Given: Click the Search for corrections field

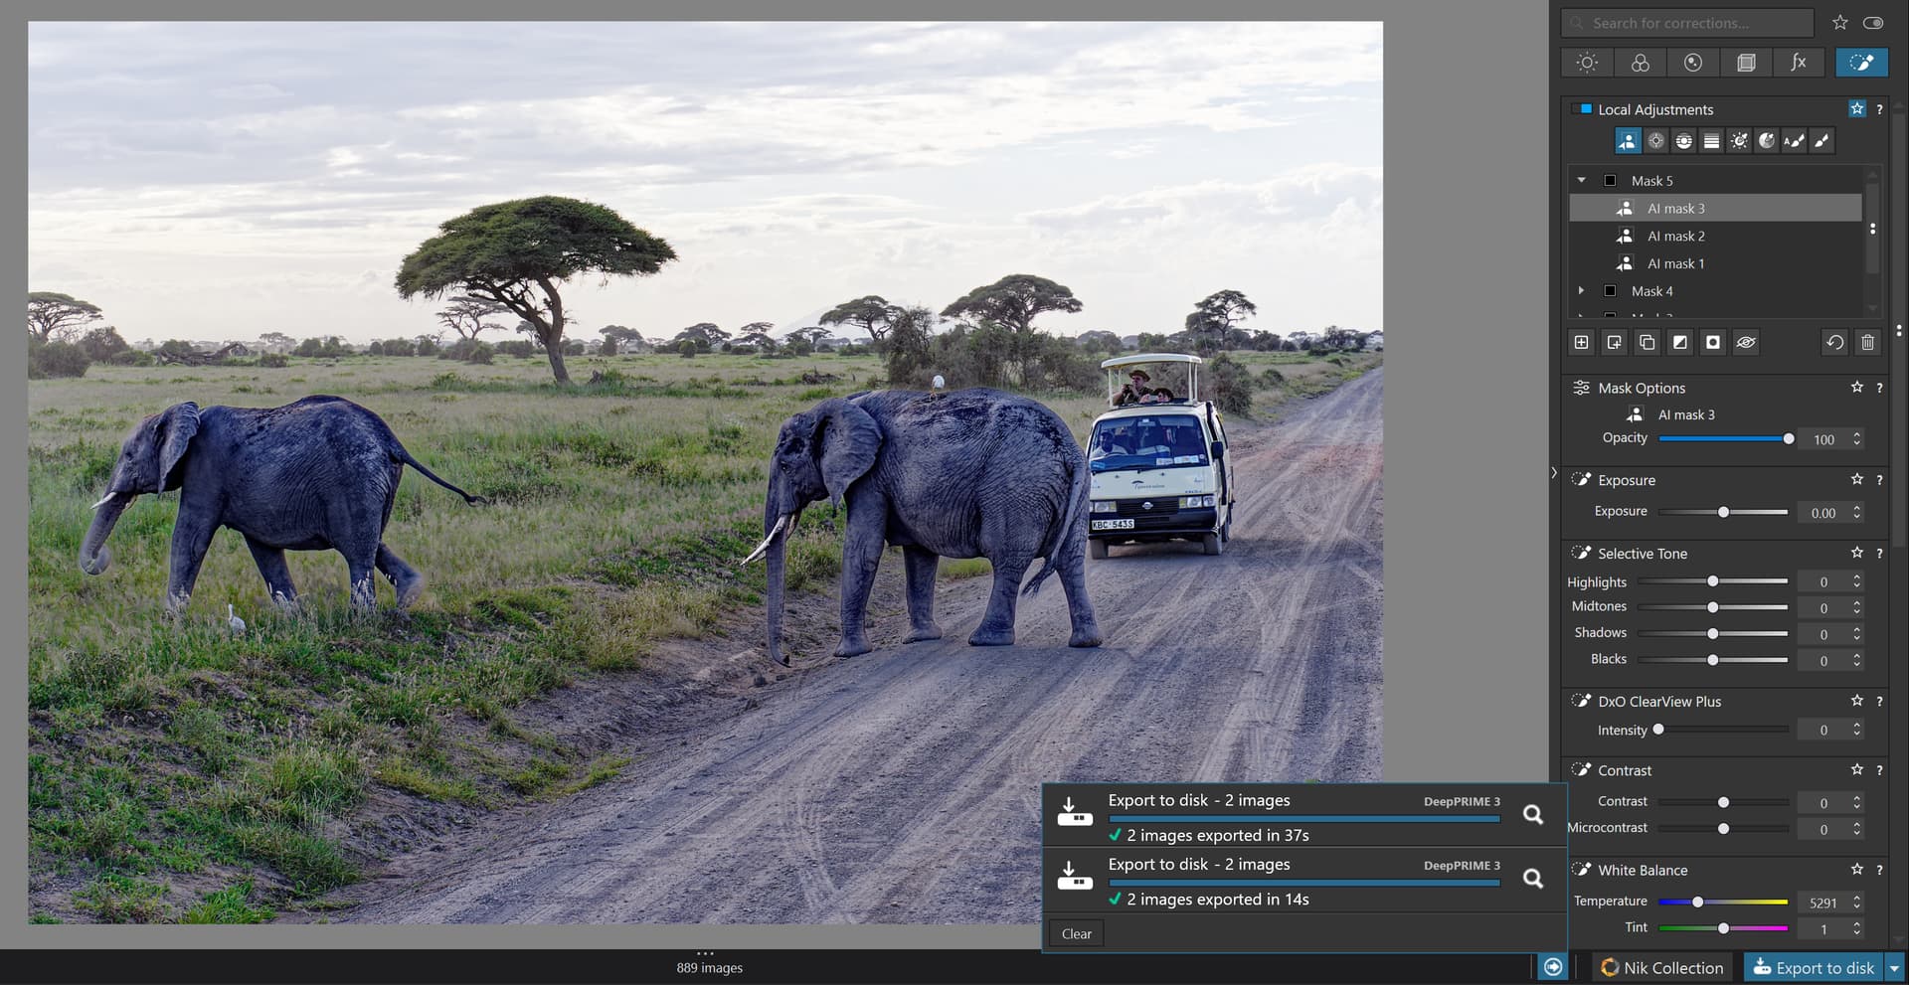Looking at the screenshot, I should [1690, 23].
